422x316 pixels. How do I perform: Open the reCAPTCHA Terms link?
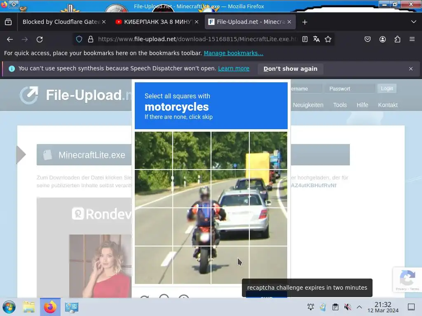[415, 289]
